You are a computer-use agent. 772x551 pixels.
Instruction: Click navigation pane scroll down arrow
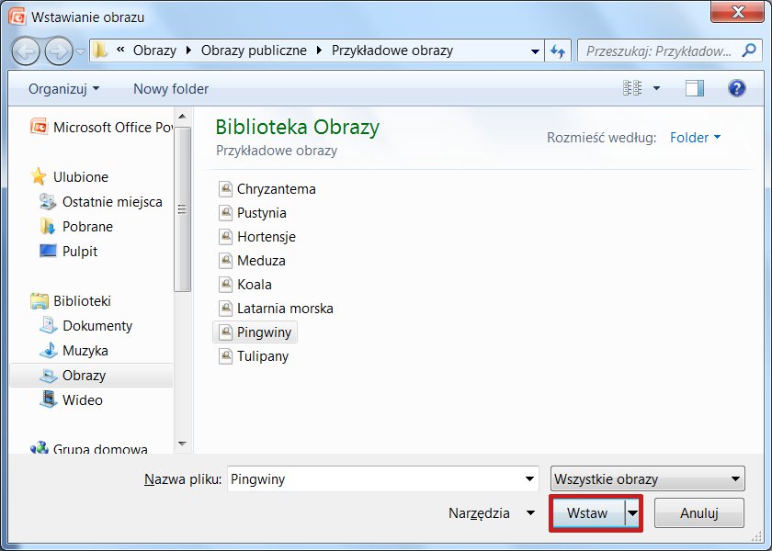(x=182, y=444)
